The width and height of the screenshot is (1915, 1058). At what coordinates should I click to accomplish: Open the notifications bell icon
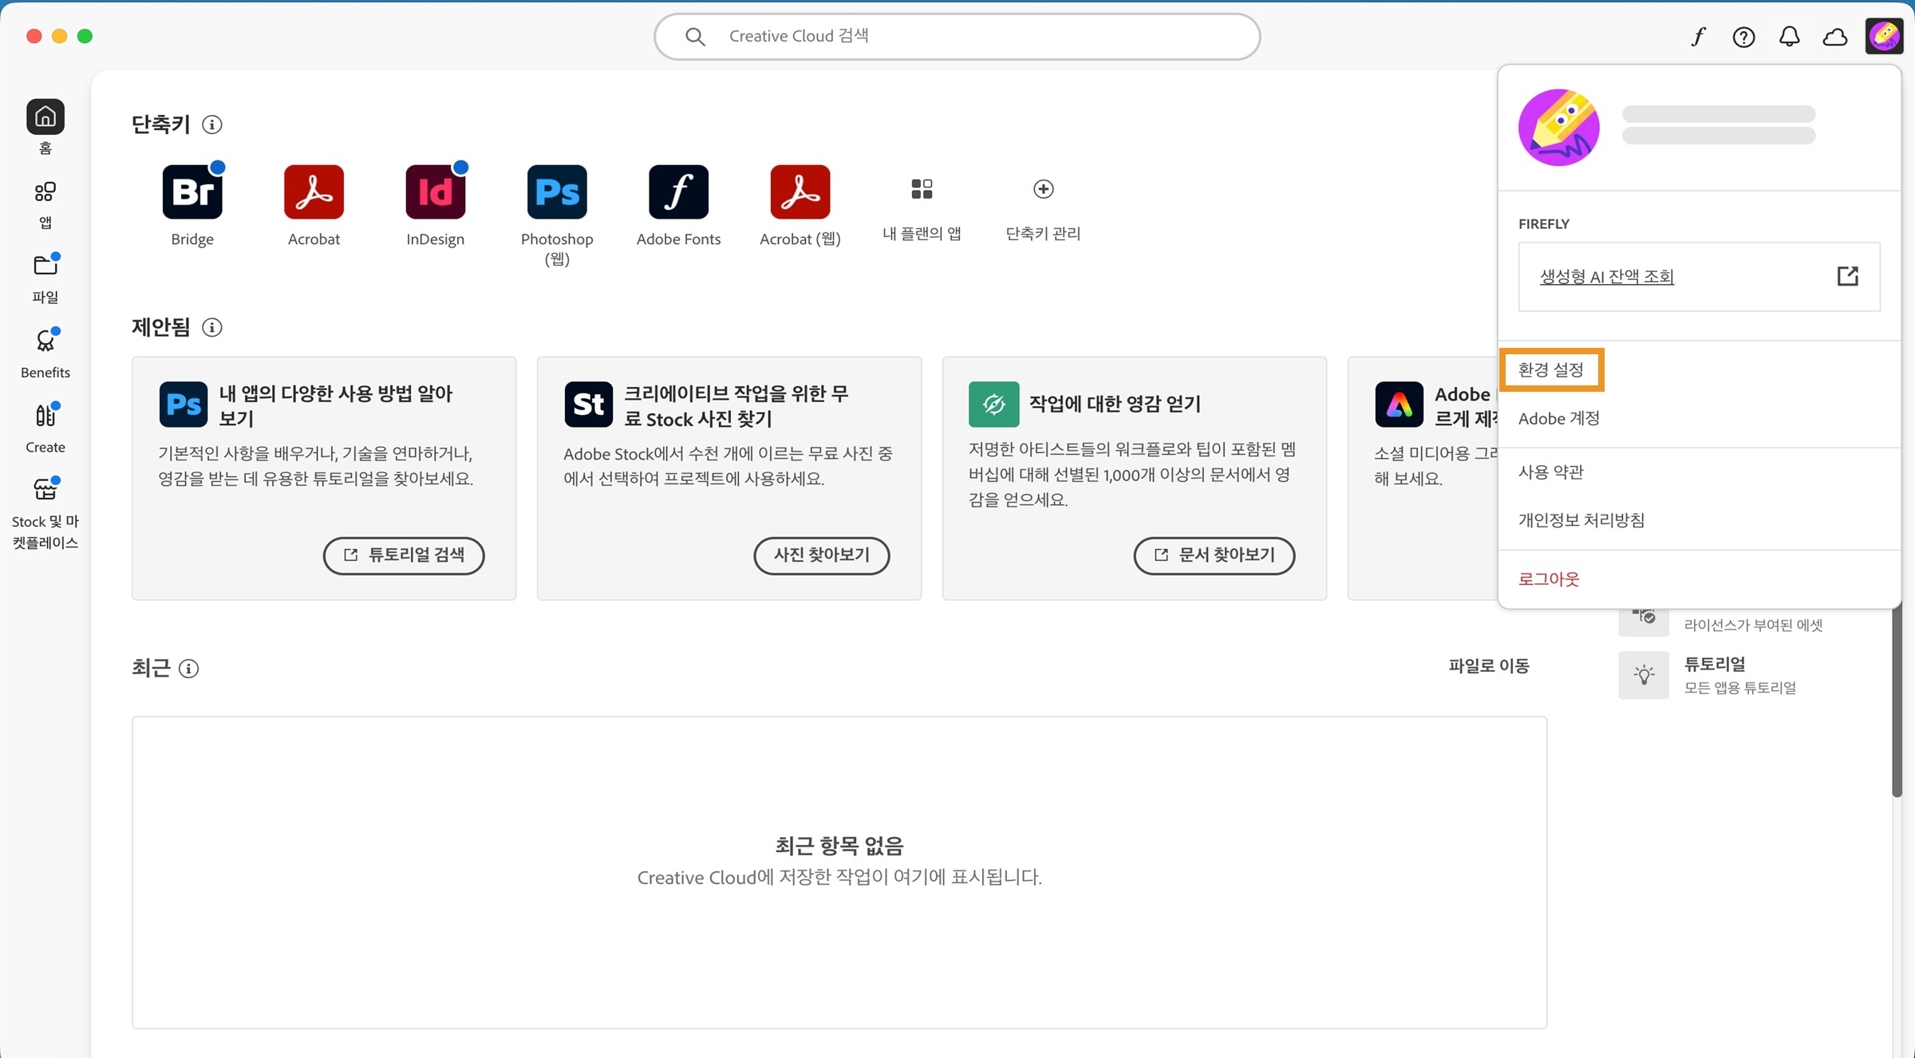1789,36
